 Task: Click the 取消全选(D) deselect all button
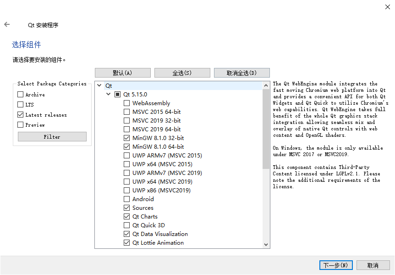242,73
